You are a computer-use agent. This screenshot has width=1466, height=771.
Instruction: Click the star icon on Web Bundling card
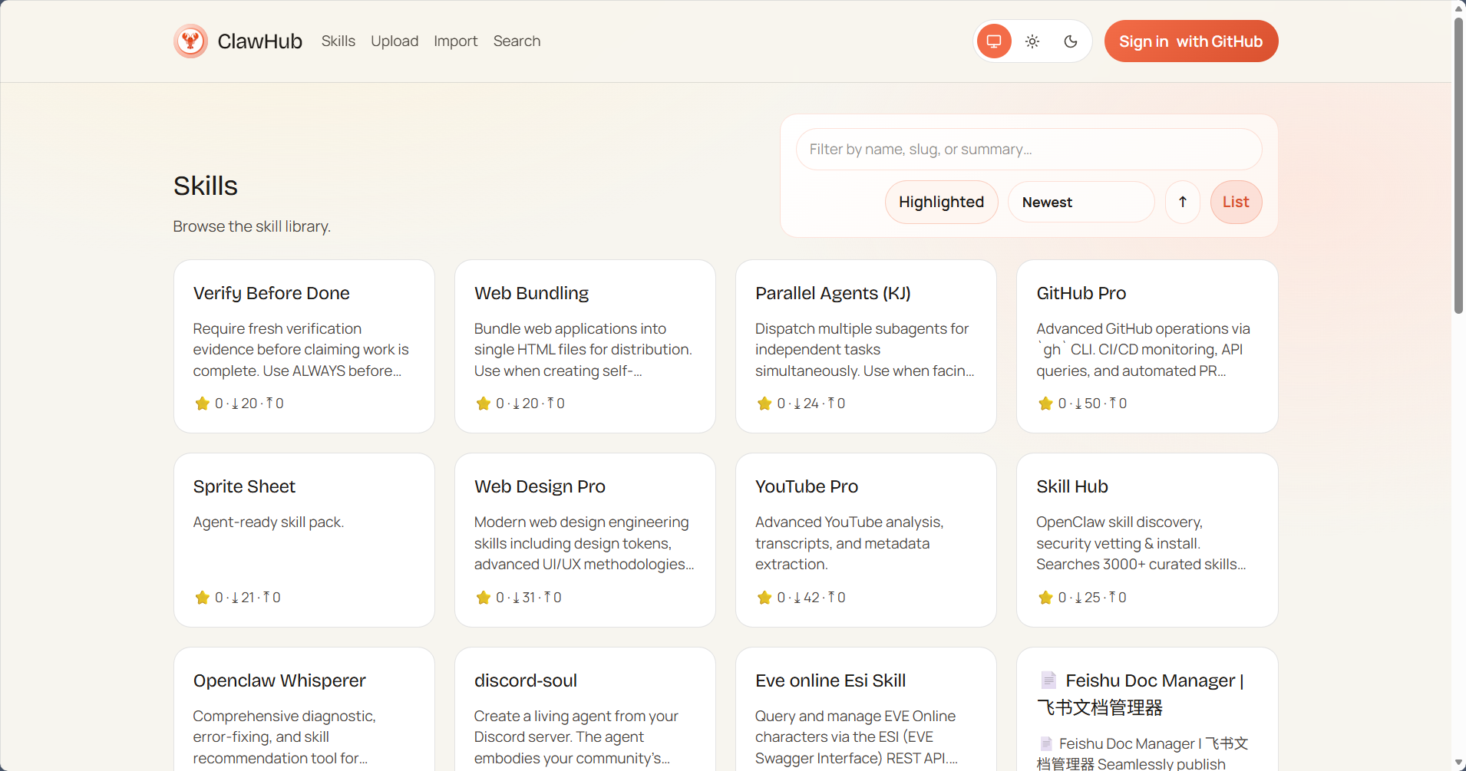[483, 404]
